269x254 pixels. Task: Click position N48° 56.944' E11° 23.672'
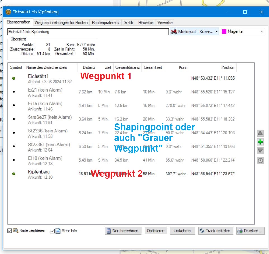[x=213, y=174]
